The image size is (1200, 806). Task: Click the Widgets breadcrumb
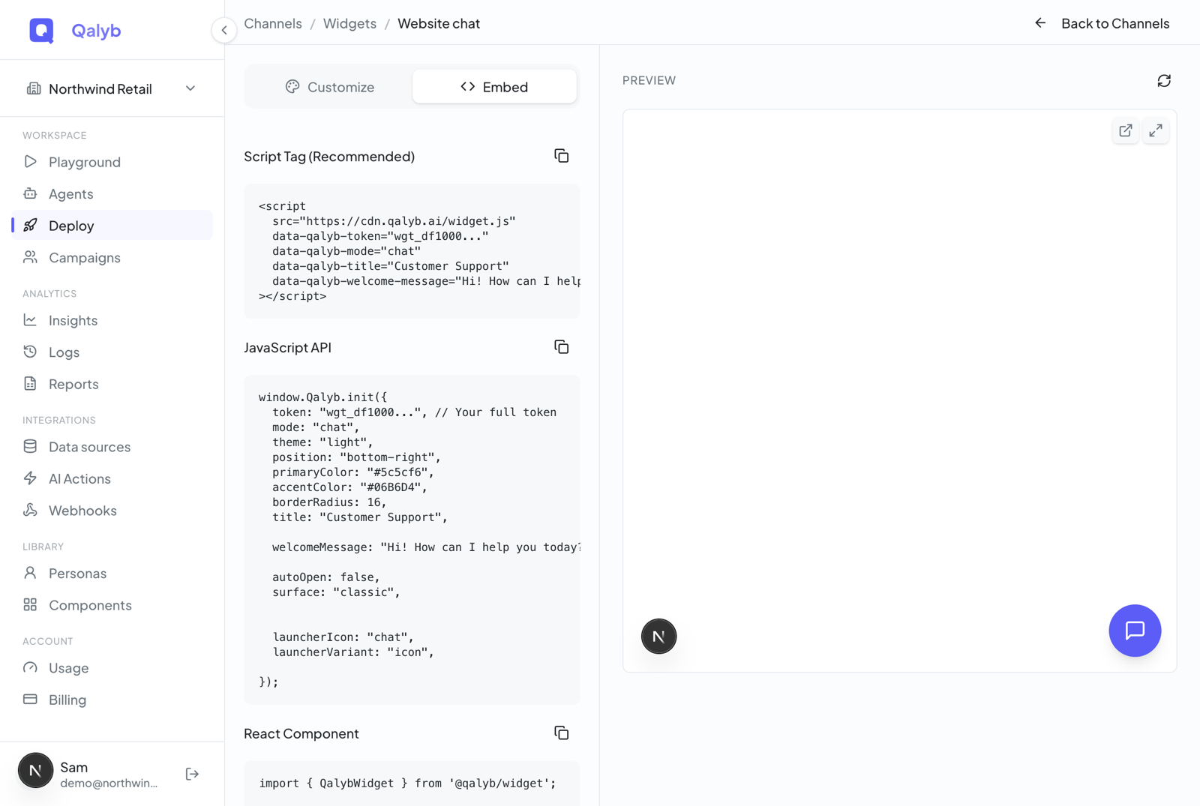349,23
